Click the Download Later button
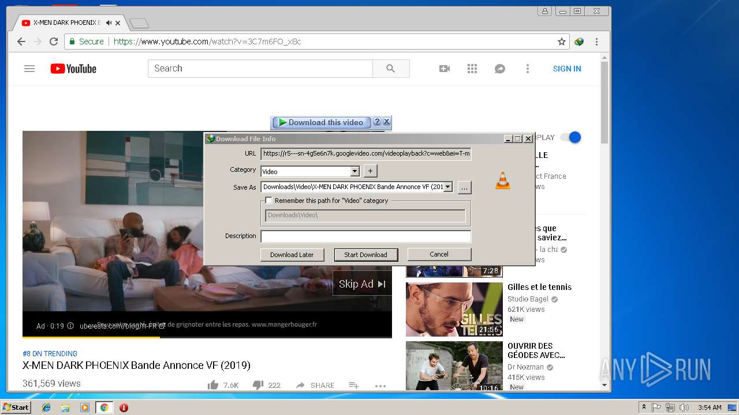Screen dimensions: 739x415 tap(292, 255)
